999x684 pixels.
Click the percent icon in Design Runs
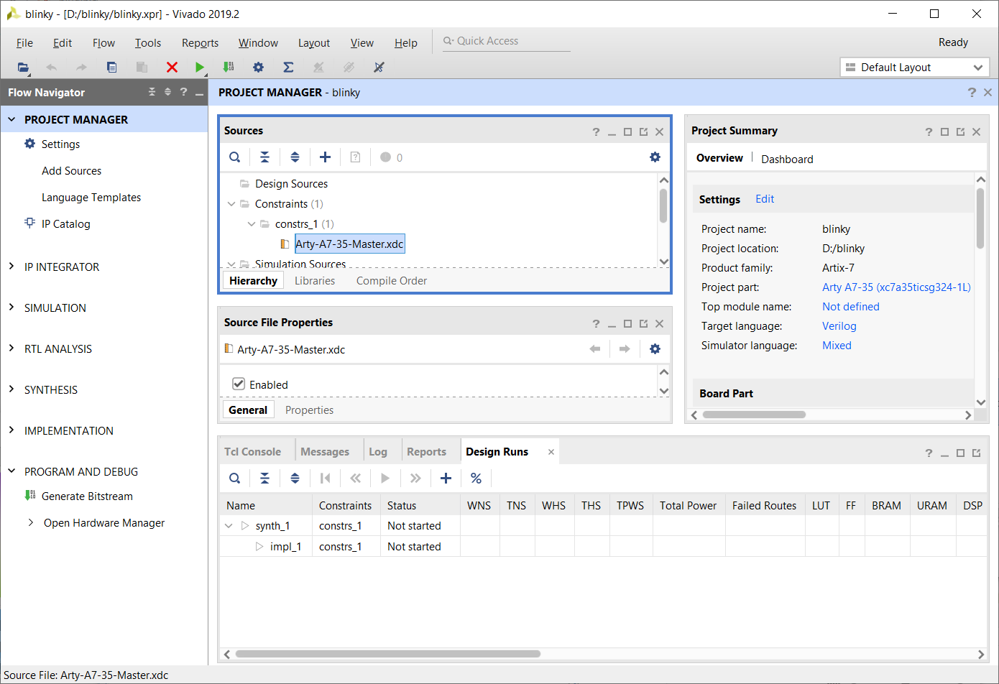[476, 478]
